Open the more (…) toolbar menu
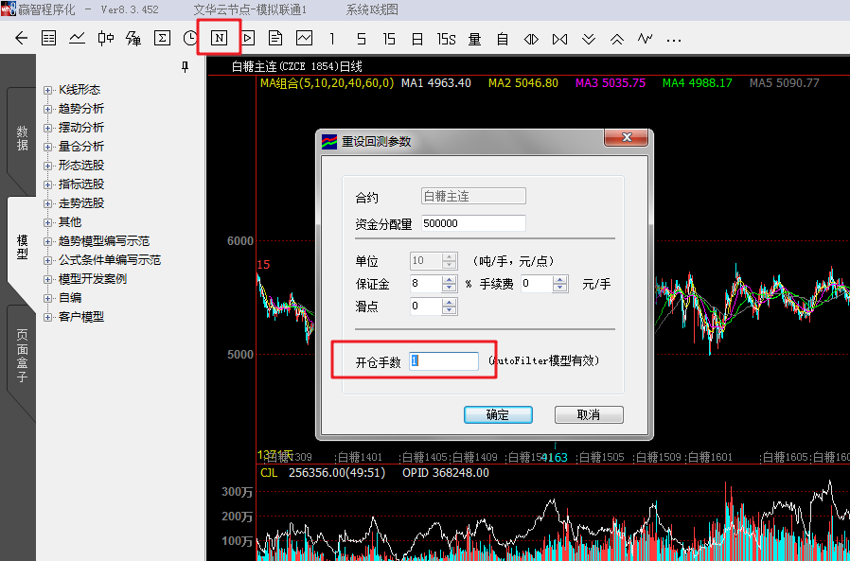 click(674, 39)
